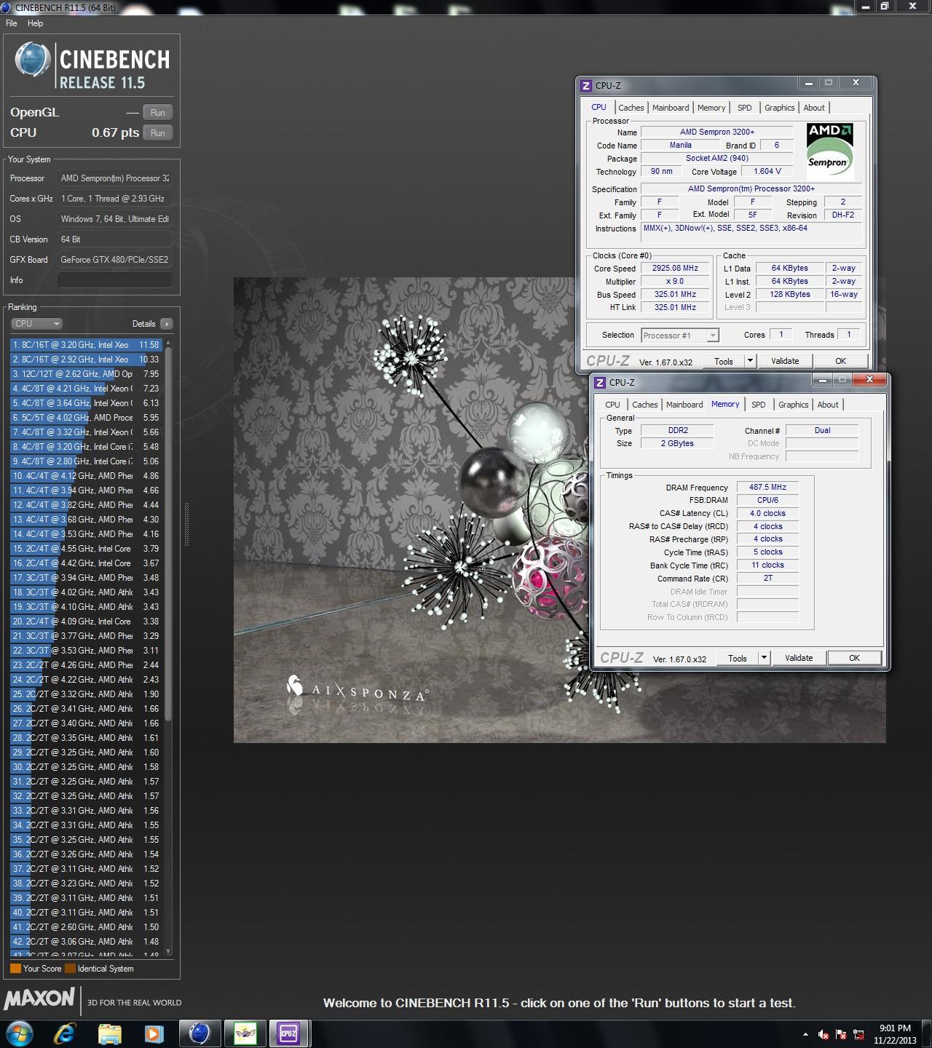932x1048 pixels.
Task: Open SPD tab in the top CPU-Z window
Action: pos(745,108)
